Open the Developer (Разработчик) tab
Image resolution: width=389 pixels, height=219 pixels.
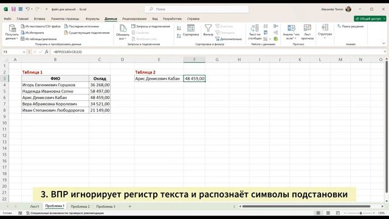point(172,19)
